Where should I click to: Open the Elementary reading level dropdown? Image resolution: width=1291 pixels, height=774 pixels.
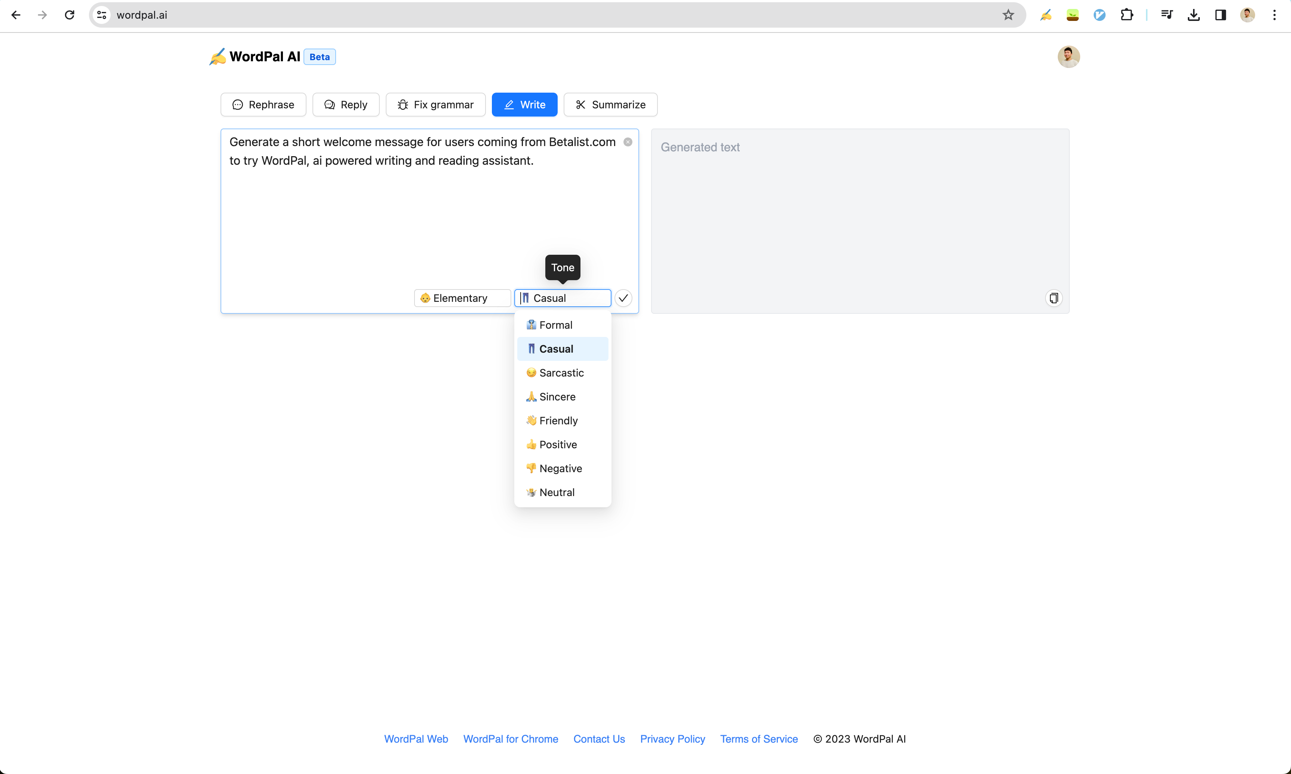click(x=462, y=298)
